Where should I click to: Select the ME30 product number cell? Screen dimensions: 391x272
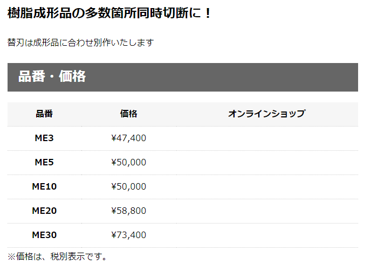[44, 235]
